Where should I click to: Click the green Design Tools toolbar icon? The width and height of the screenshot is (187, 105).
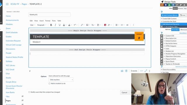click(x=169, y=5)
